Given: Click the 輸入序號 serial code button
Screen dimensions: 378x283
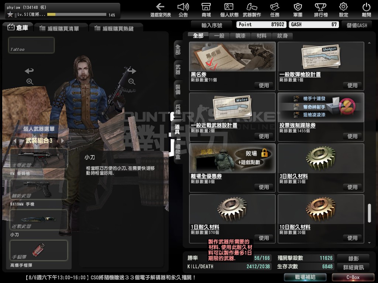Looking at the screenshot, I should click(x=212, y=25).
